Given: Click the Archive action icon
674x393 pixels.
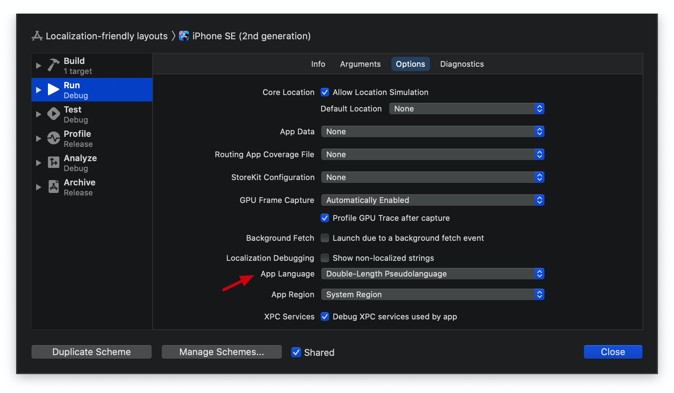Looking at the screenshot, I should pyautogui.click(x=54, y=187).
